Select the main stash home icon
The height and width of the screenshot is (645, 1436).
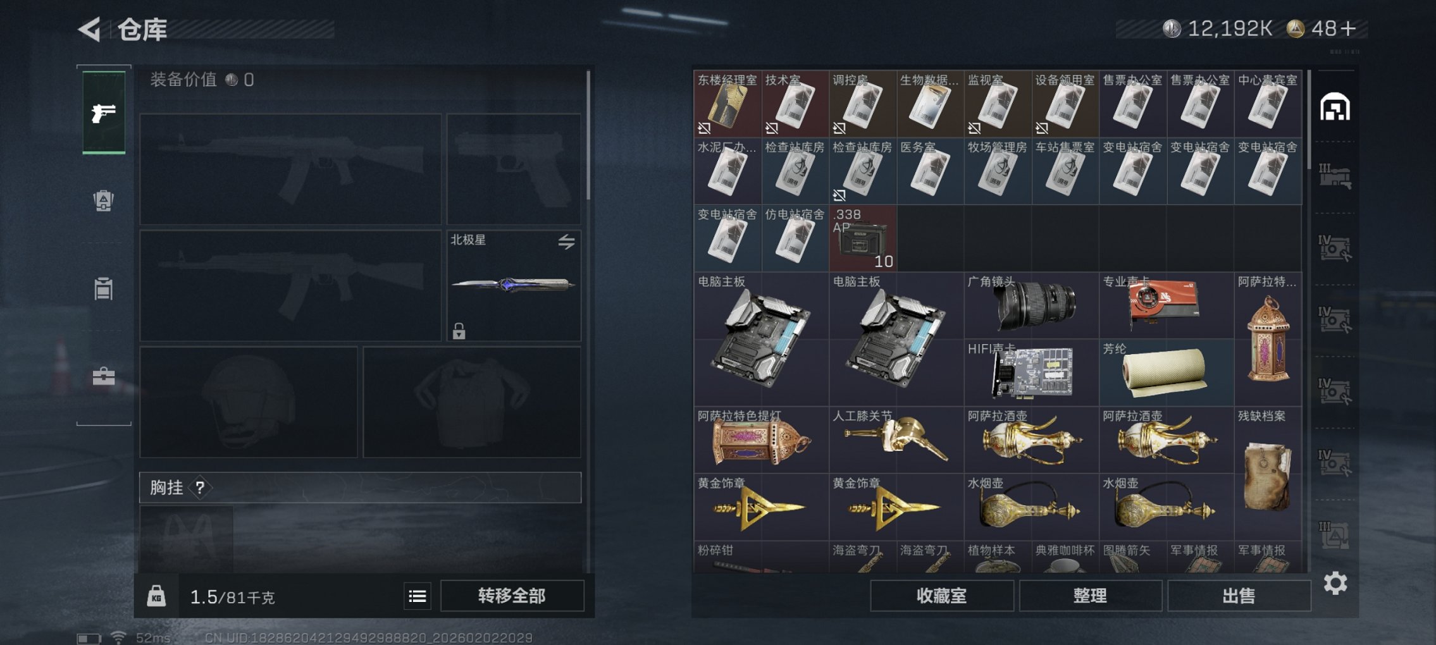tap(1335, 107)
